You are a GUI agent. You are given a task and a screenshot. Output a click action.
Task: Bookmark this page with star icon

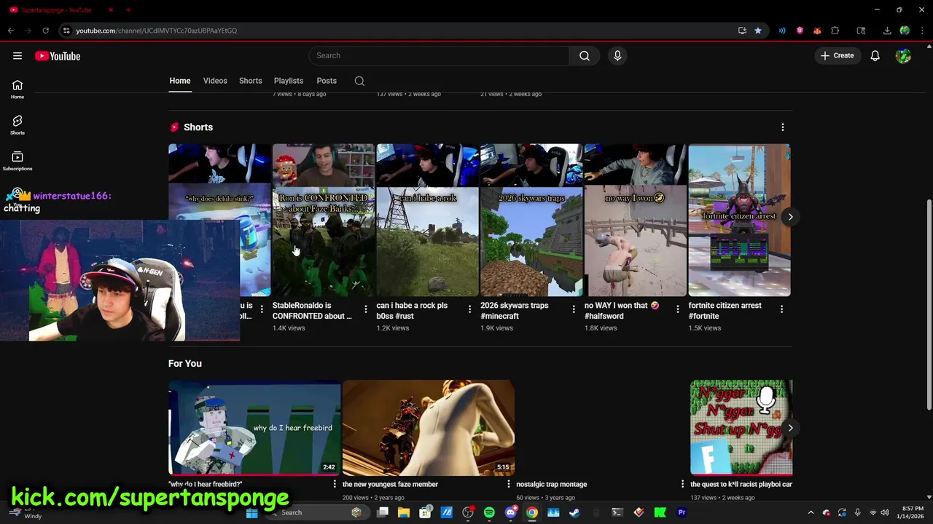click(758, 31)
